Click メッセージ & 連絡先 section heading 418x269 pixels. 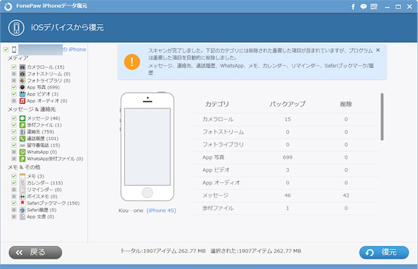[32, 109]
